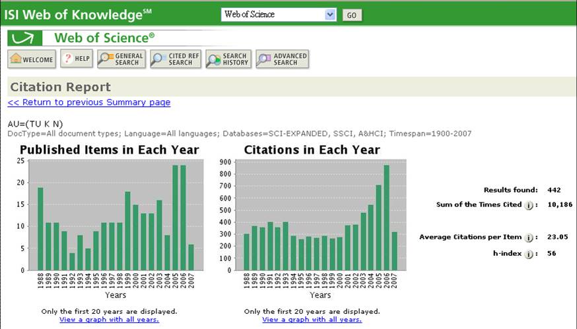Click the 2006 bar in Citations chart
The height and width of the screenshot is (329, 577).
coord(386,218)
